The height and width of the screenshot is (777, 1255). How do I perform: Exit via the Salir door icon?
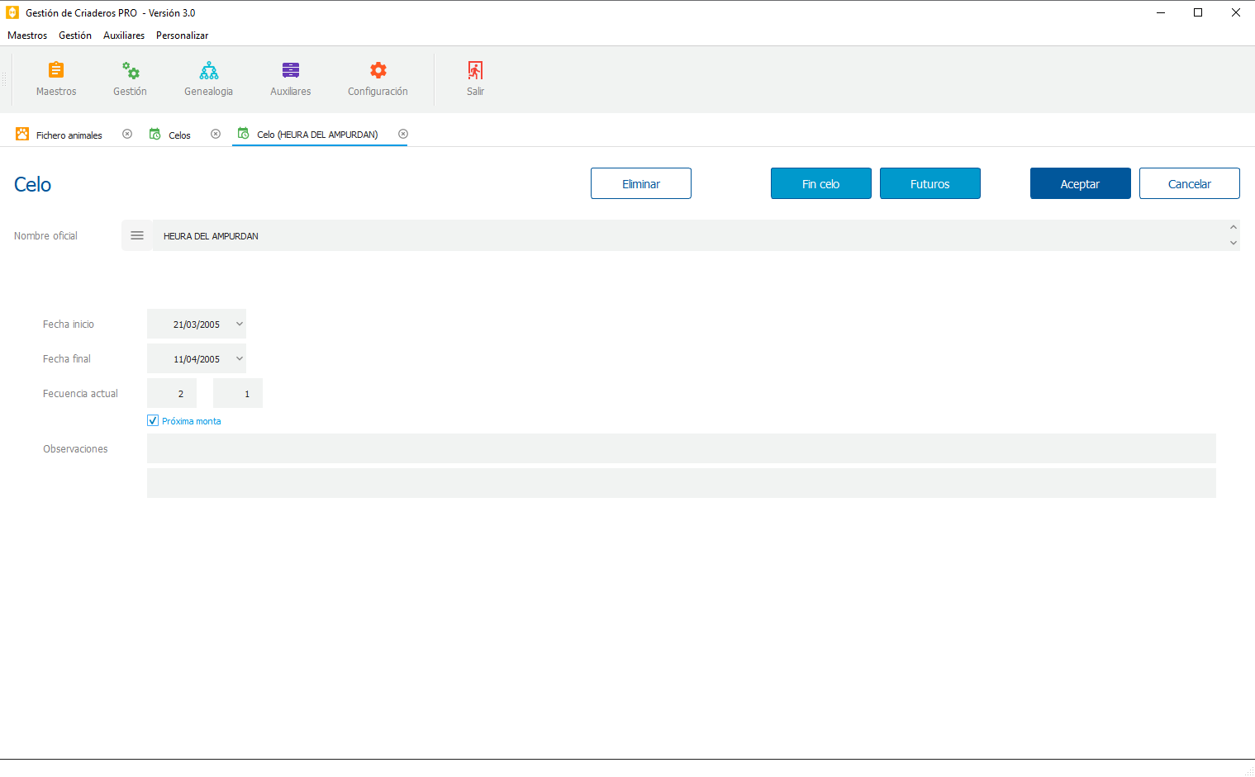[x=475, y=78]
